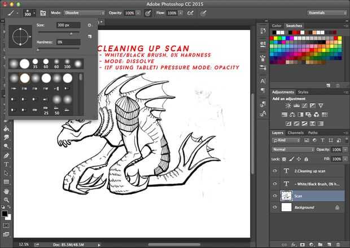Click the Brightness/Contrast adjustment icon
The height and width of the screenshot is (248, 350).
tap(288, 105)
